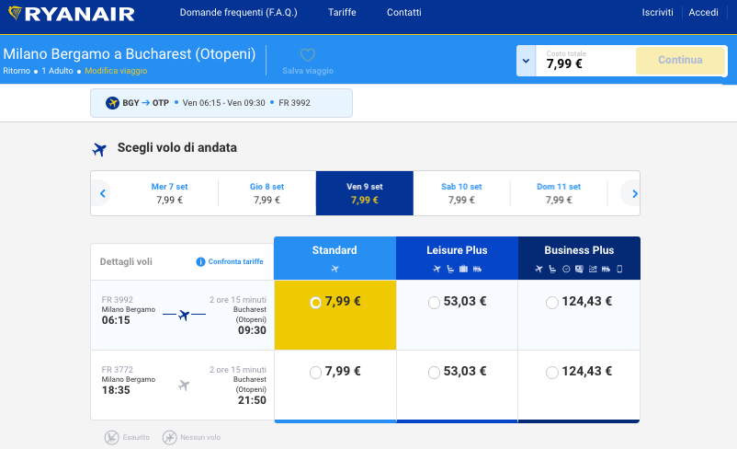Click the 18:35 departure time
The height and width of the screenshot is (449, 737).
point(116,390)
